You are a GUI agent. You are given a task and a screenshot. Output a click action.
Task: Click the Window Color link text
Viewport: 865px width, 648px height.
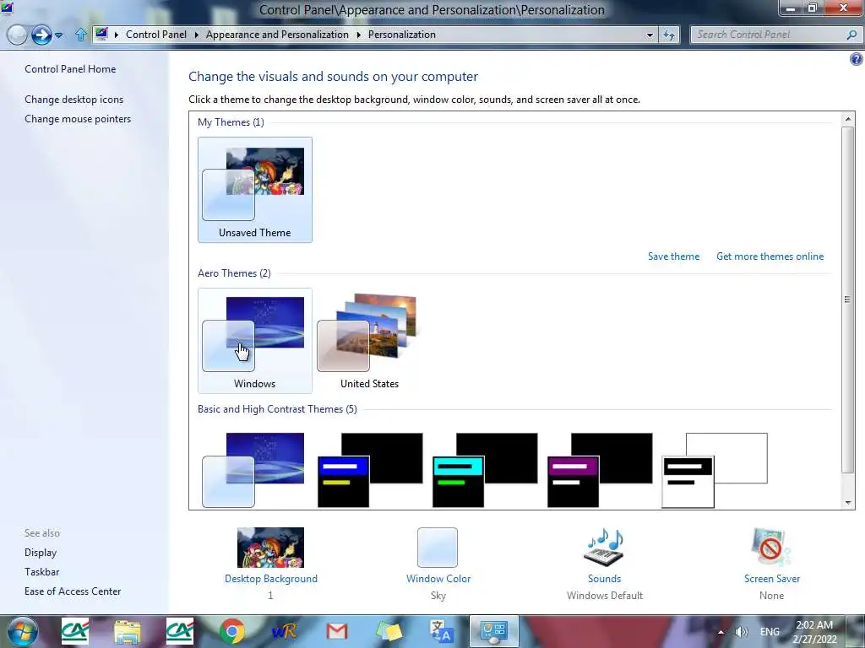438,579
